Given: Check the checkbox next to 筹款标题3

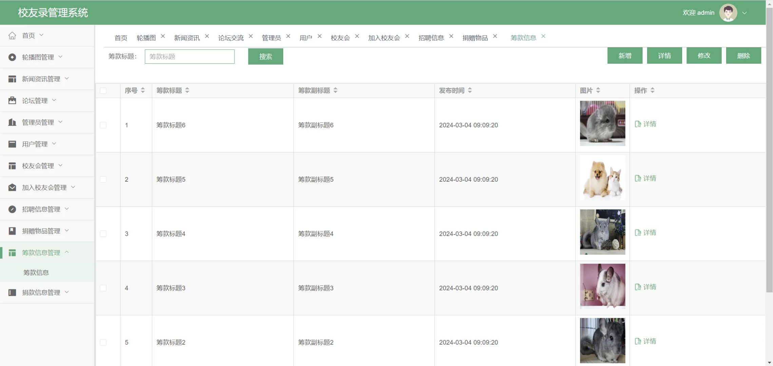Looking at the screenshot, I should click(103, 288).
